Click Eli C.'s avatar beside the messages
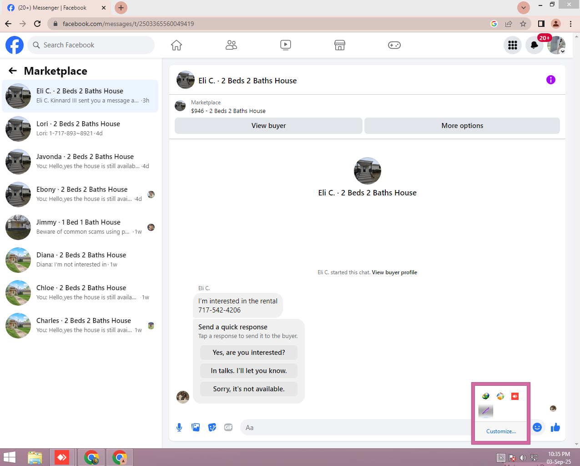The width and height of the screenshot is (580, 466). tap(183, 397)
